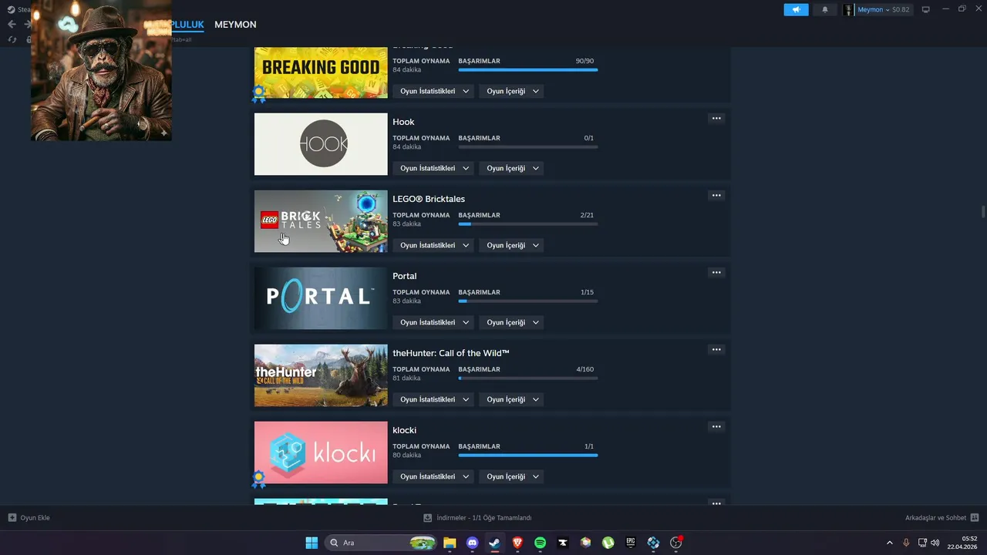Open the Hook game title link
The height and width of the screenshot is (555, 987).
pos(403,122)
